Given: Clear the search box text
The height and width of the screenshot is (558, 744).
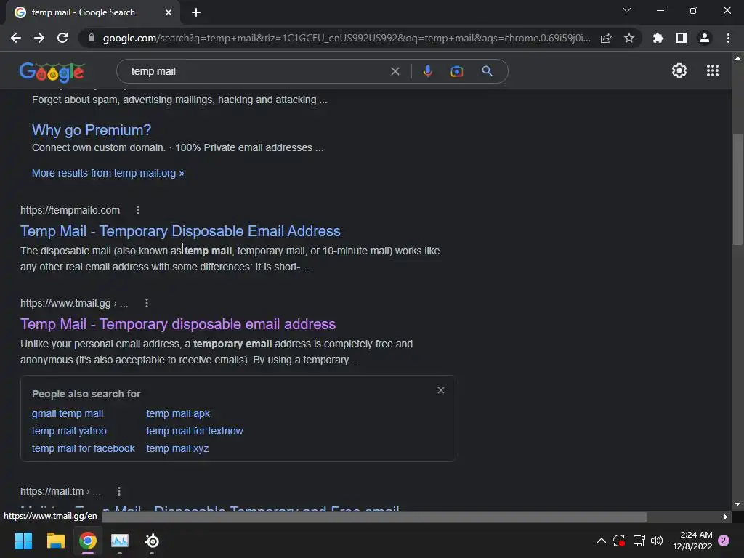Looking at the screenshot, I should (x=395, y=71).
